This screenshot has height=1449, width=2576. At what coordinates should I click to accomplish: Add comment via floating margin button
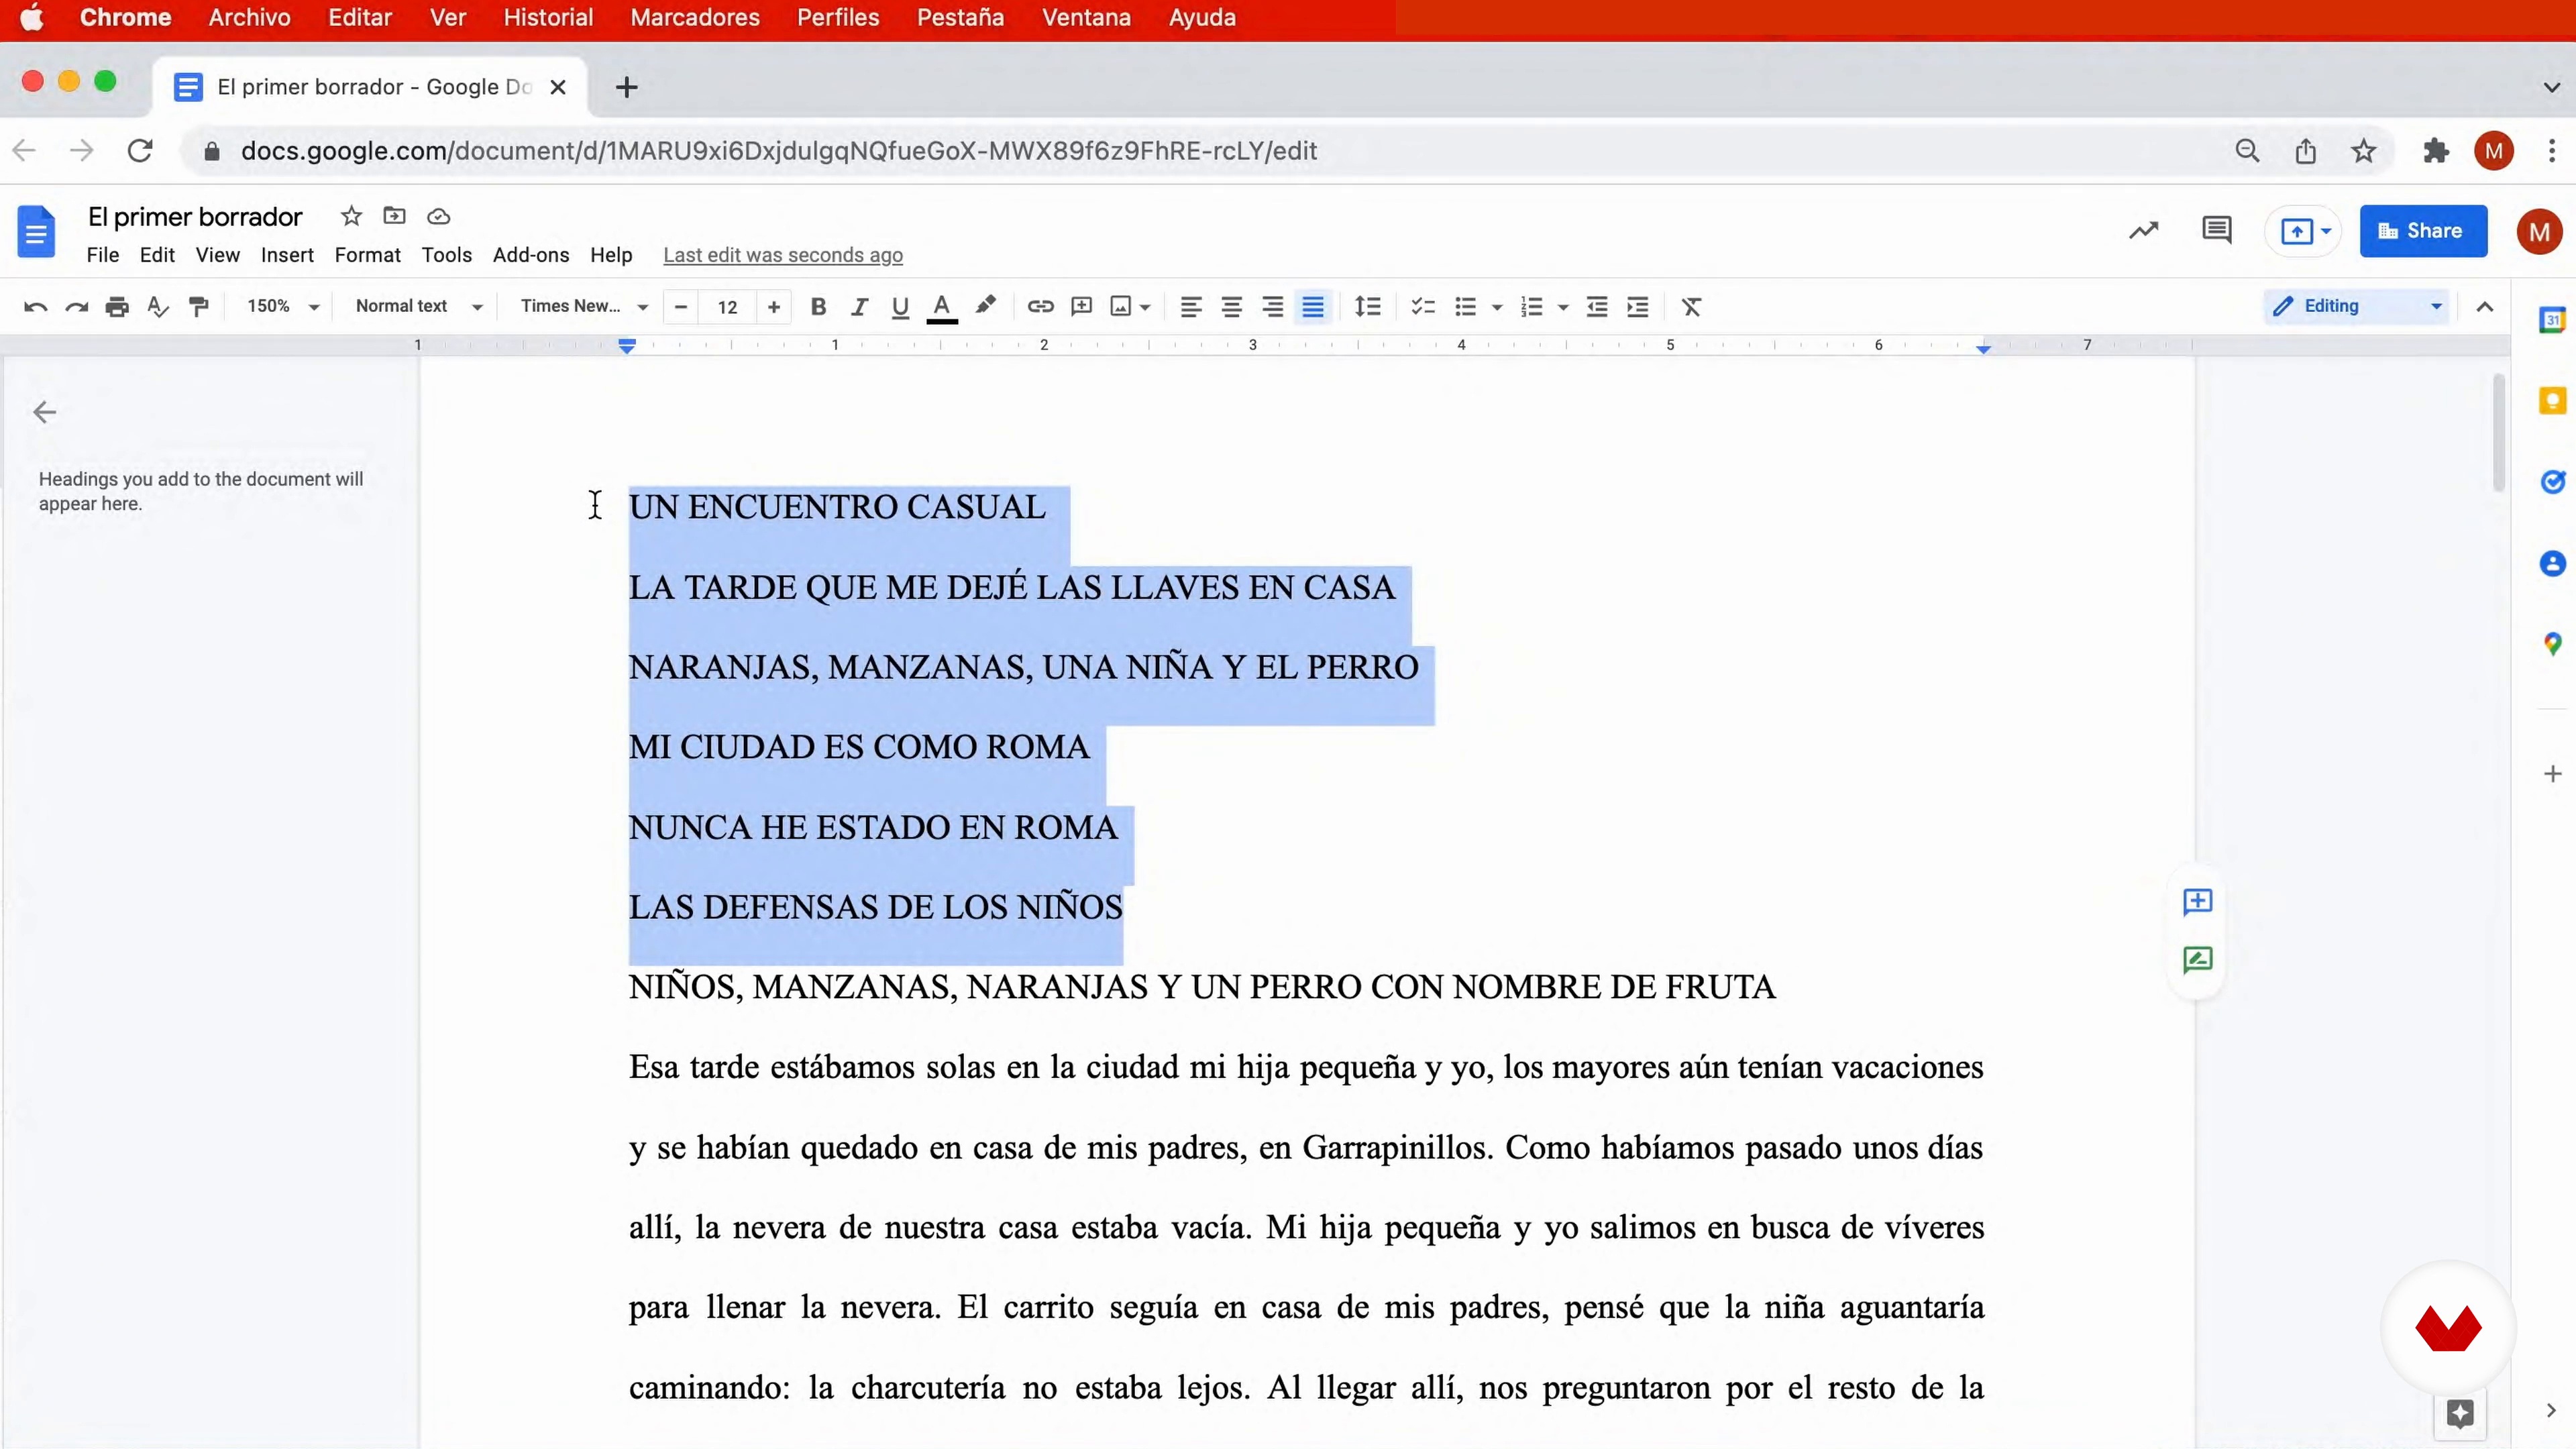[2197, 902]
